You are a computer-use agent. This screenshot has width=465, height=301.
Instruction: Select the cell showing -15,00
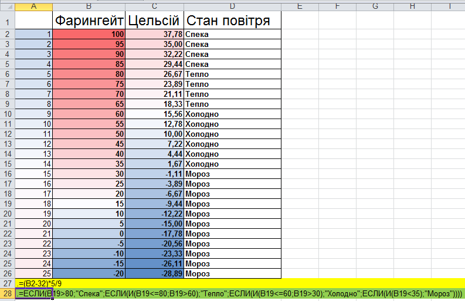[154, 224]
